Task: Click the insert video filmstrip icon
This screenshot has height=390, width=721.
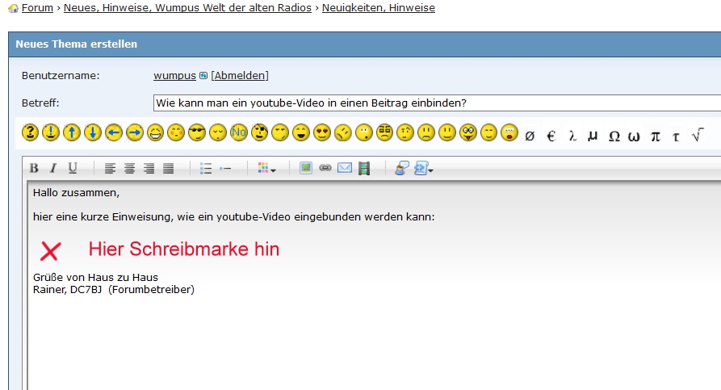Action: (x=364, y=168)
